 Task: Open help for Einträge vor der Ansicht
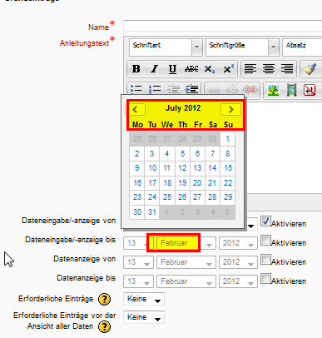tap(104, 326)
